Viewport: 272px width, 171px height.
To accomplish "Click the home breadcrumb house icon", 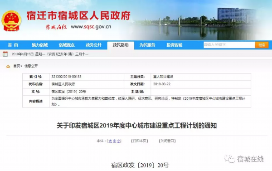I will coord(8,66).
